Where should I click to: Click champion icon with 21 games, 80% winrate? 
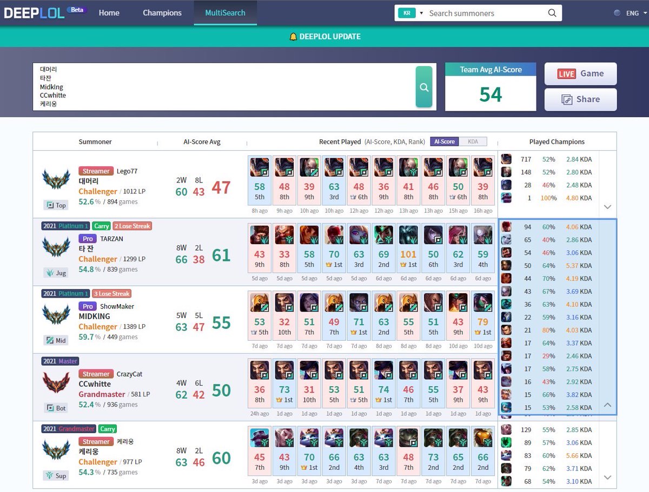[x=506, y=330]
